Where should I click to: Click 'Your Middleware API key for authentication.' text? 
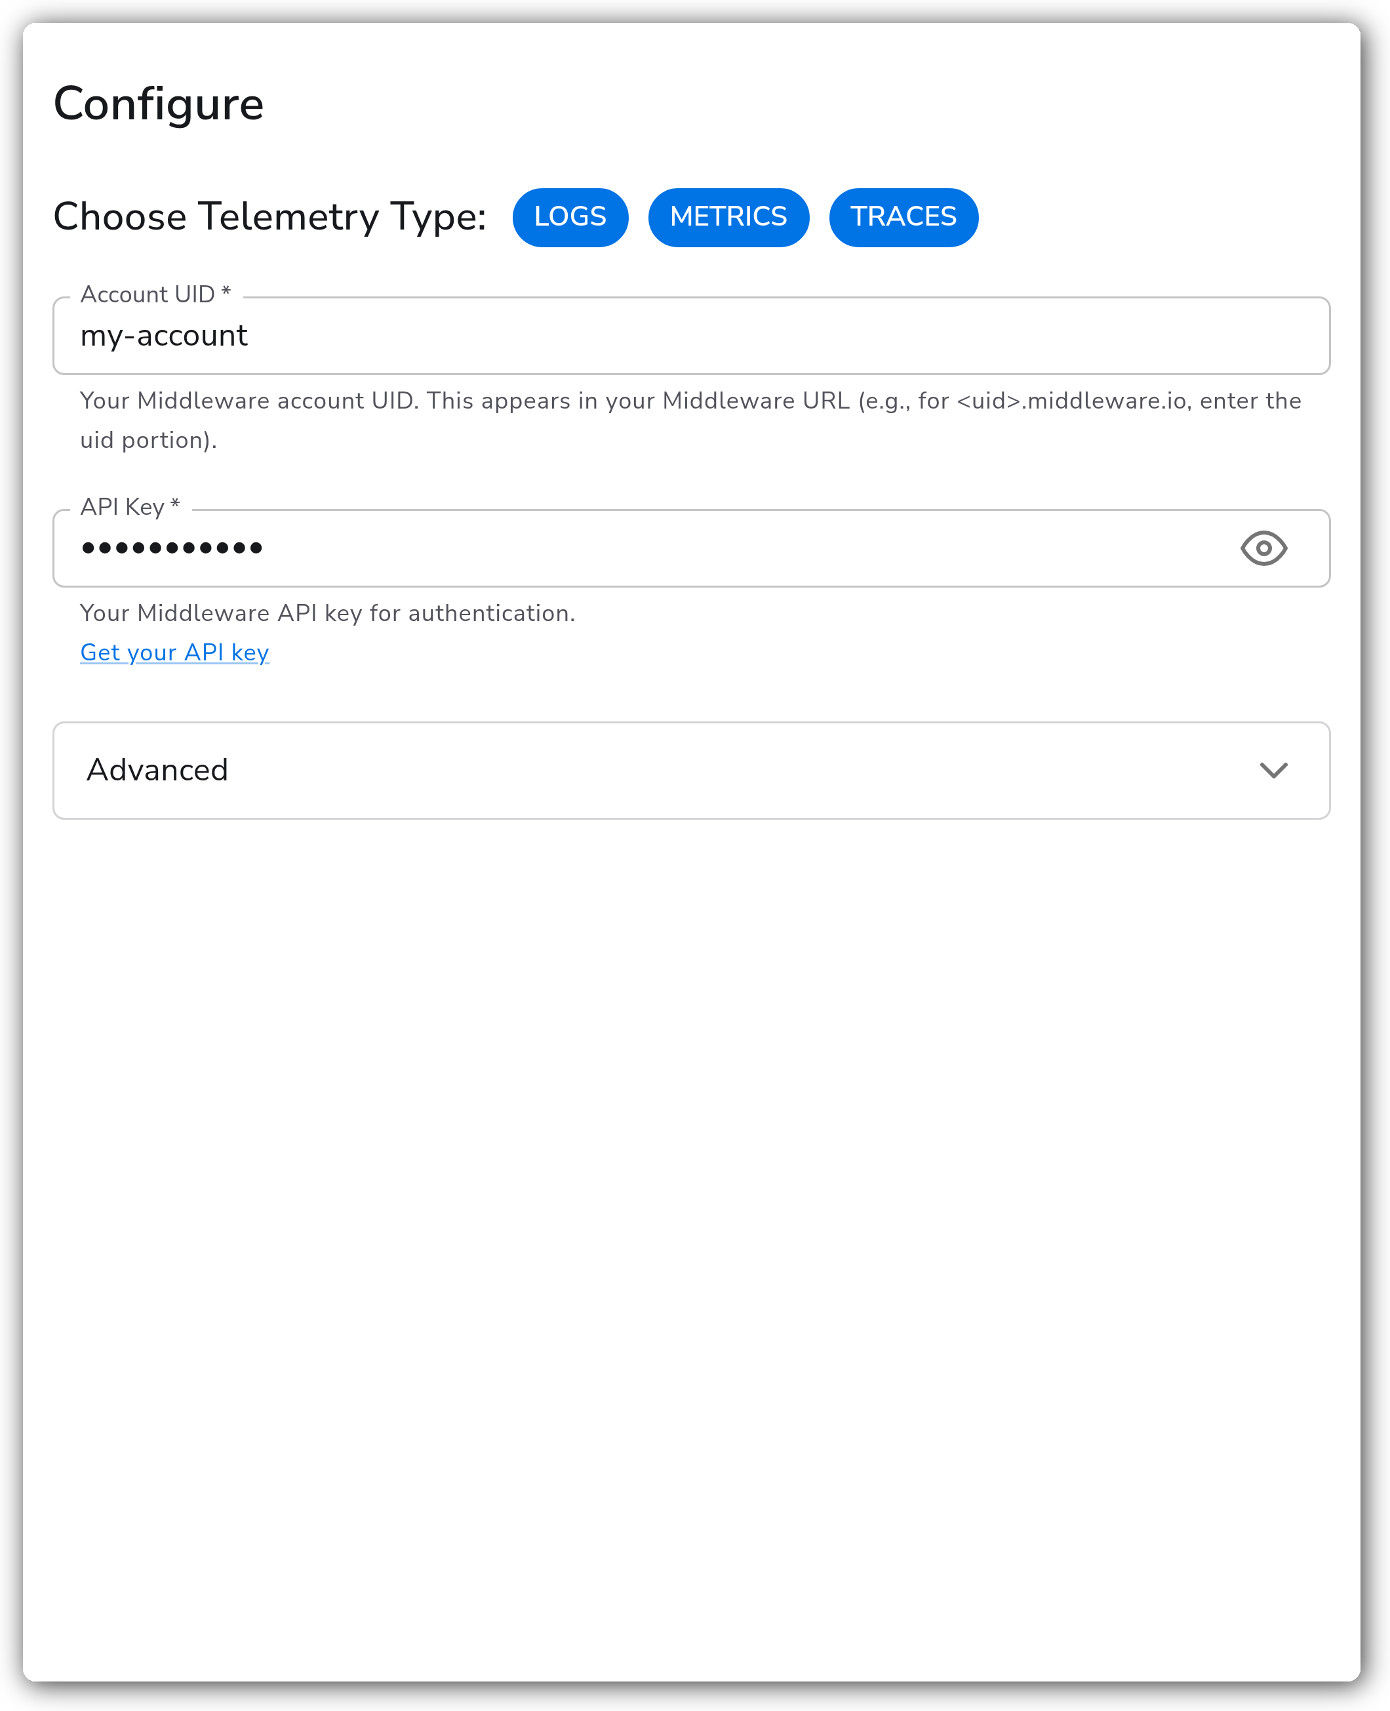pos(327,613)
